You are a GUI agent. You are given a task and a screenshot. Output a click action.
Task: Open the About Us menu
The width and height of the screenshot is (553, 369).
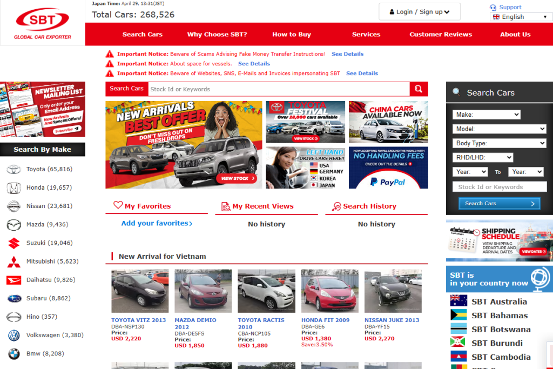pyautogui.click(x=515, y=34)
